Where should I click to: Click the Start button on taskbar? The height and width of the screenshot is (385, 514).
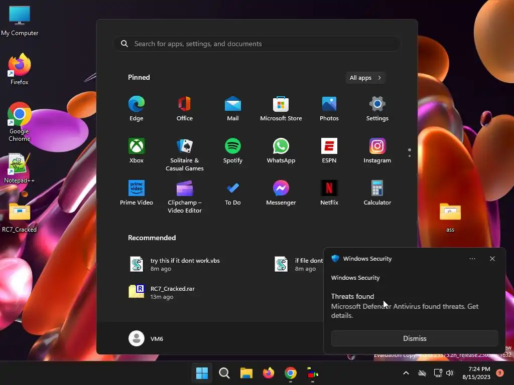[202, 373]
